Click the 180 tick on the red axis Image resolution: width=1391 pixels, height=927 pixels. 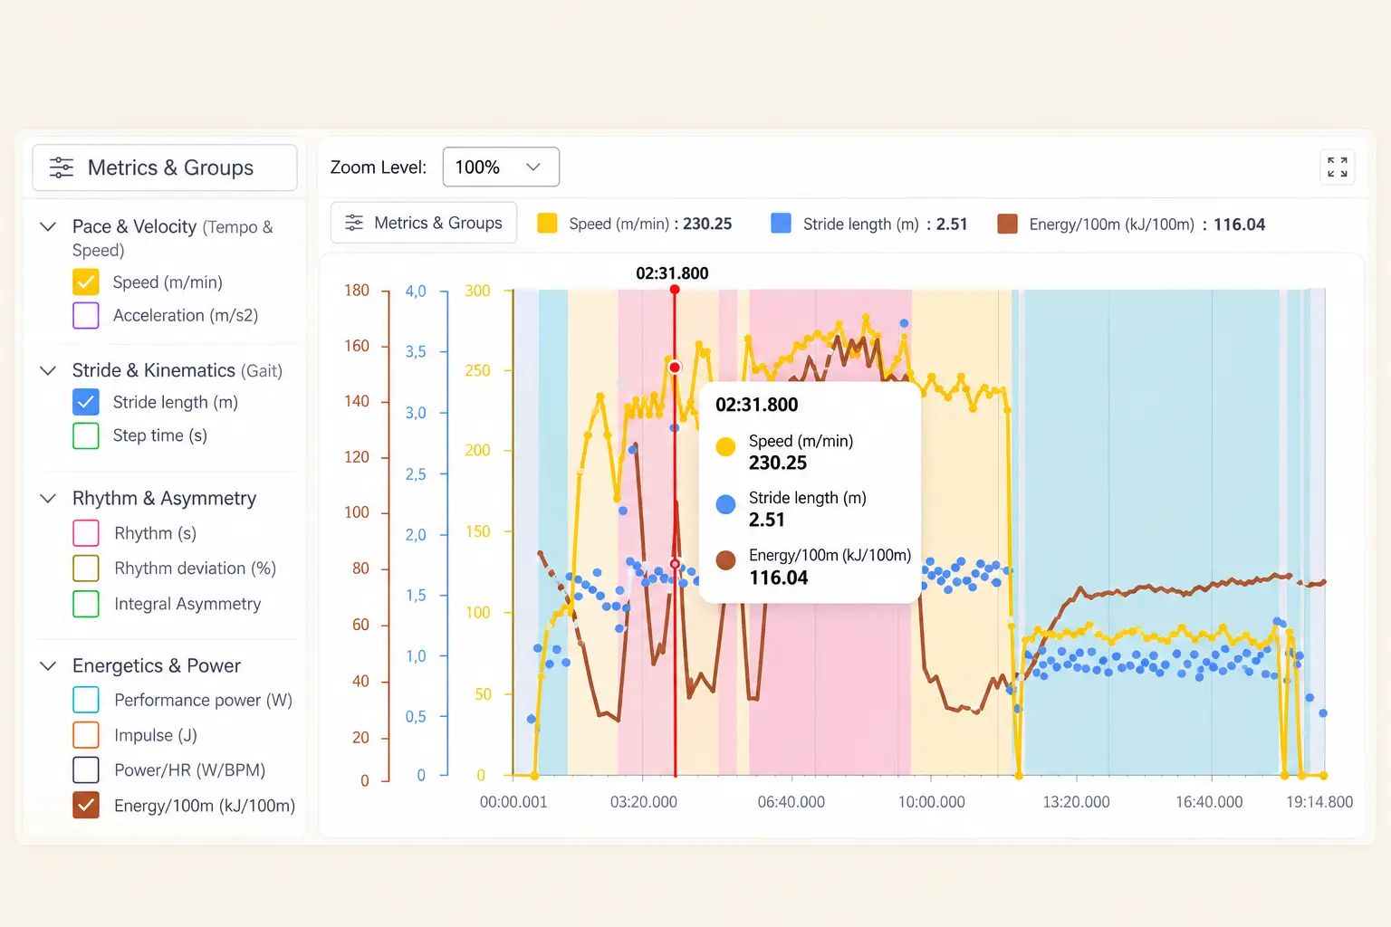[x=357, y=291]
